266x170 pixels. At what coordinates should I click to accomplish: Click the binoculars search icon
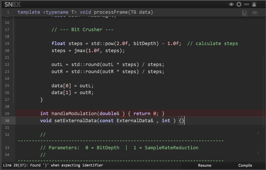coord(255,13)
